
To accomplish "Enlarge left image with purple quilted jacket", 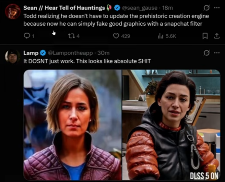I will click(72, 125).
